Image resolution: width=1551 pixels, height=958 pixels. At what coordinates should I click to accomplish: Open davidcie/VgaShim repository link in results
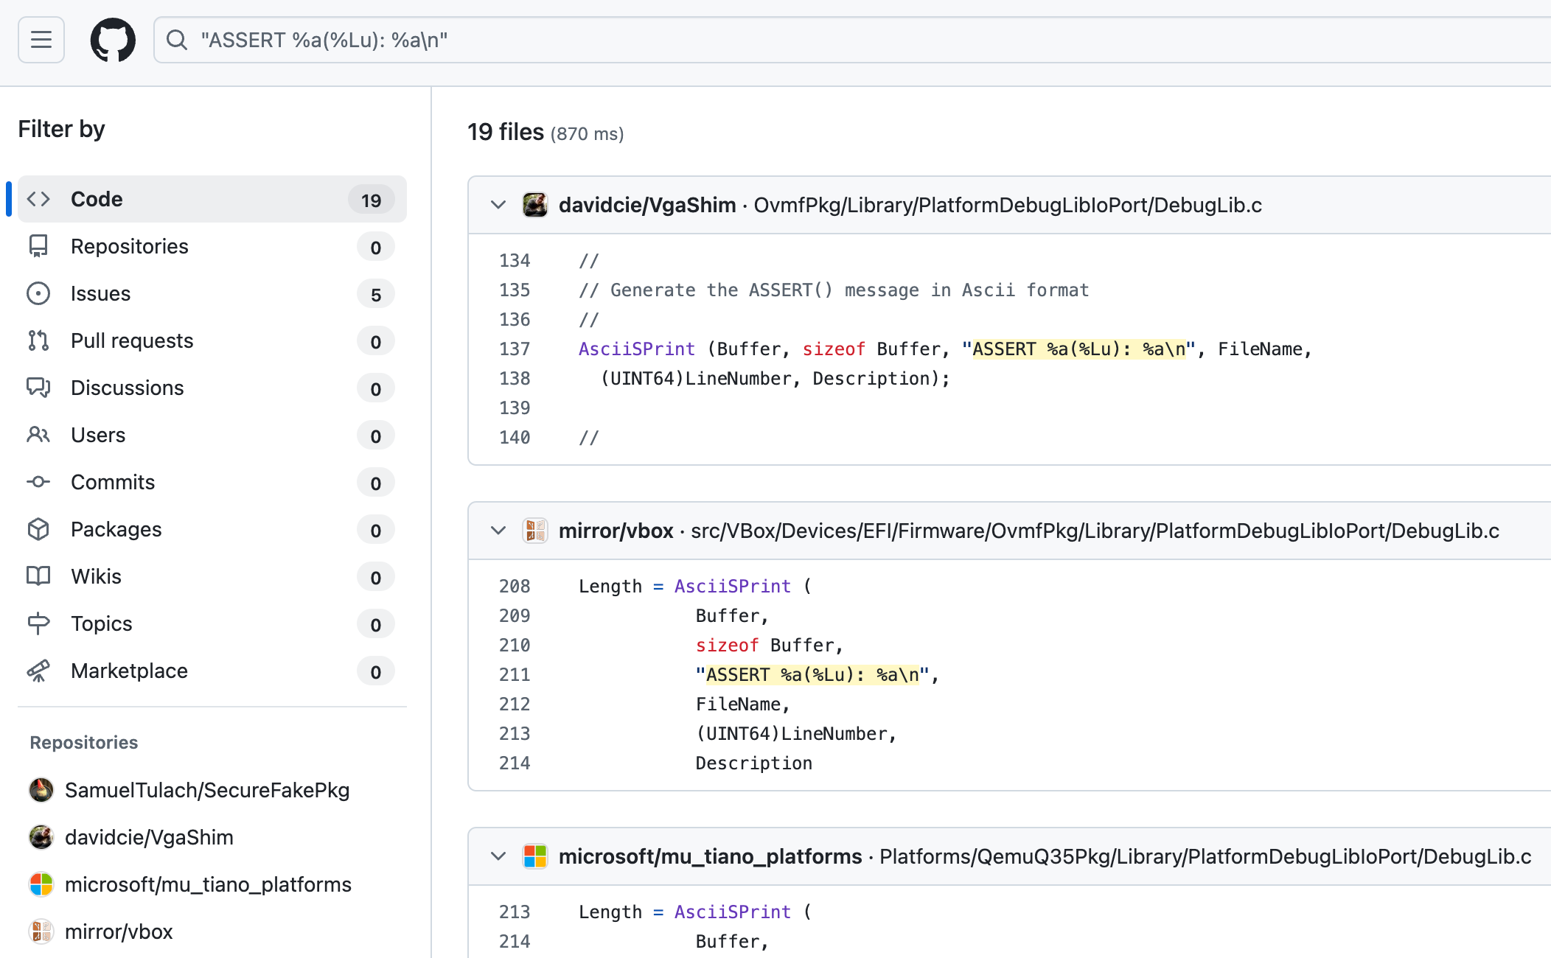tap(646, 205)
